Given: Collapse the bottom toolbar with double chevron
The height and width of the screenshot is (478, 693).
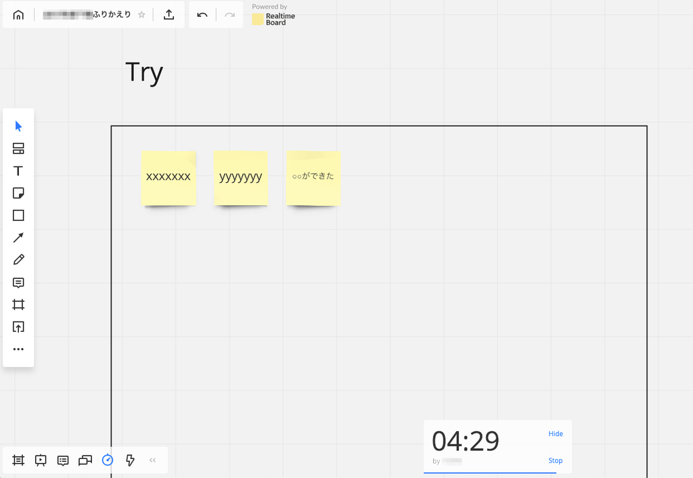Looking at the screenshot, I should click(153, 460).
